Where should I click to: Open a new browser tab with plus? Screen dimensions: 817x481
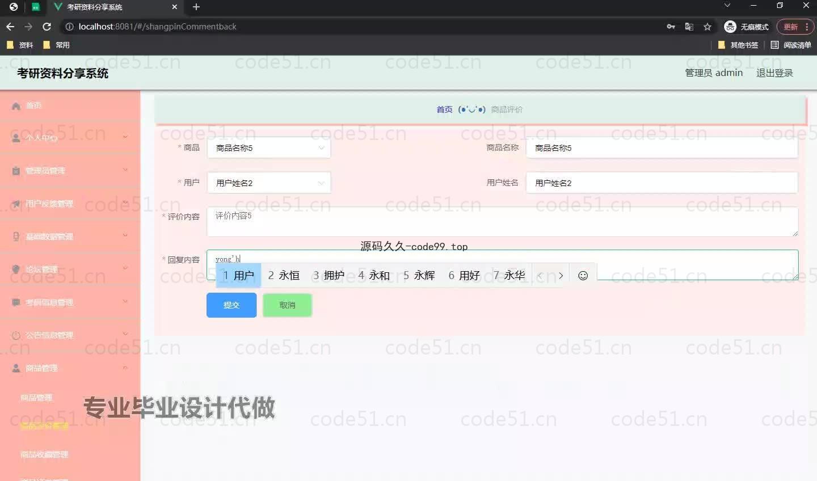coord(196,7)
